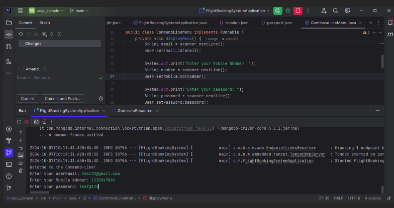394x208 pixels.
Task: Toggle the Amend checkbox
Action: [21, 69]
